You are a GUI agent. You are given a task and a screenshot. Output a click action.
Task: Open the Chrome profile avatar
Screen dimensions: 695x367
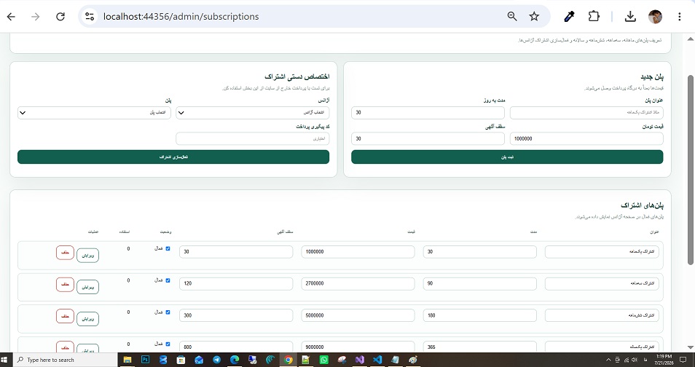[x=655, y=17]
